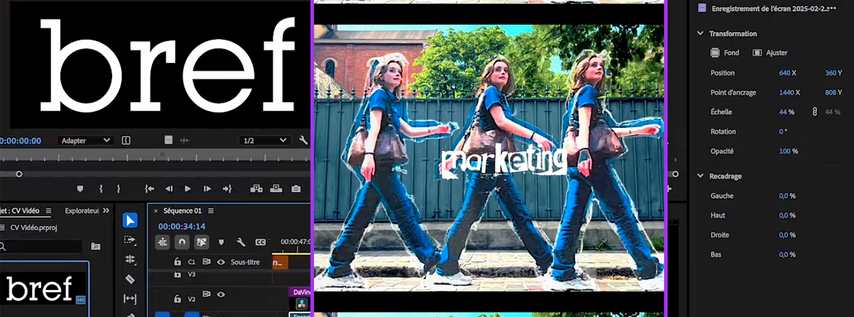854x317 pixels.
Task: Click the source monitor zoom scroll handle
Action: [x=19, y=174]
